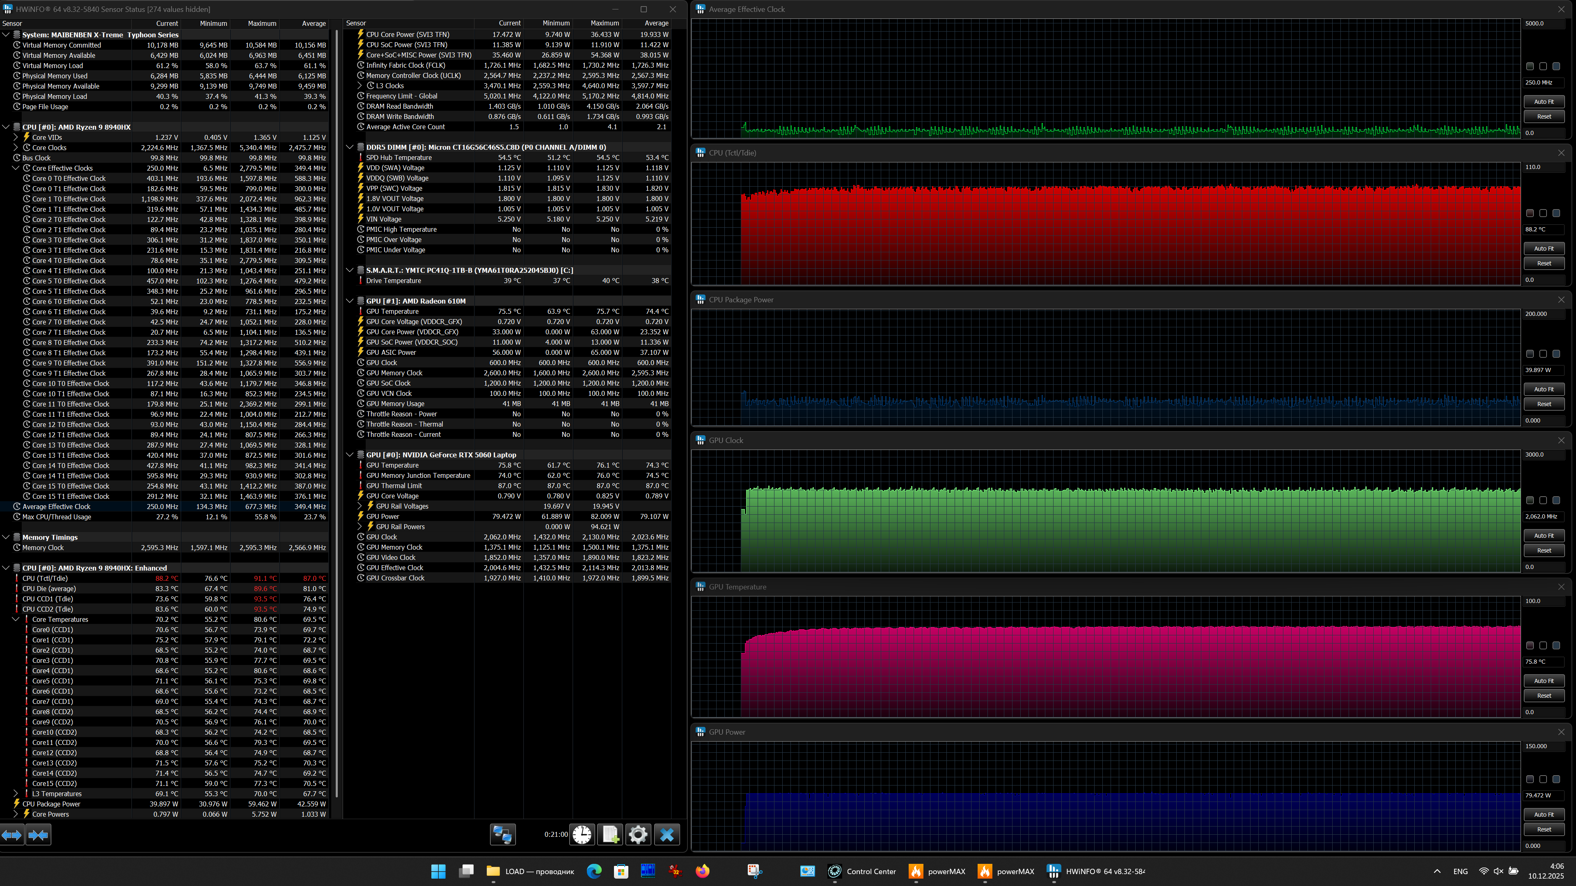Click the Maximum column header in left panel
Screen dimensions: 1576x886
point(262,23)
